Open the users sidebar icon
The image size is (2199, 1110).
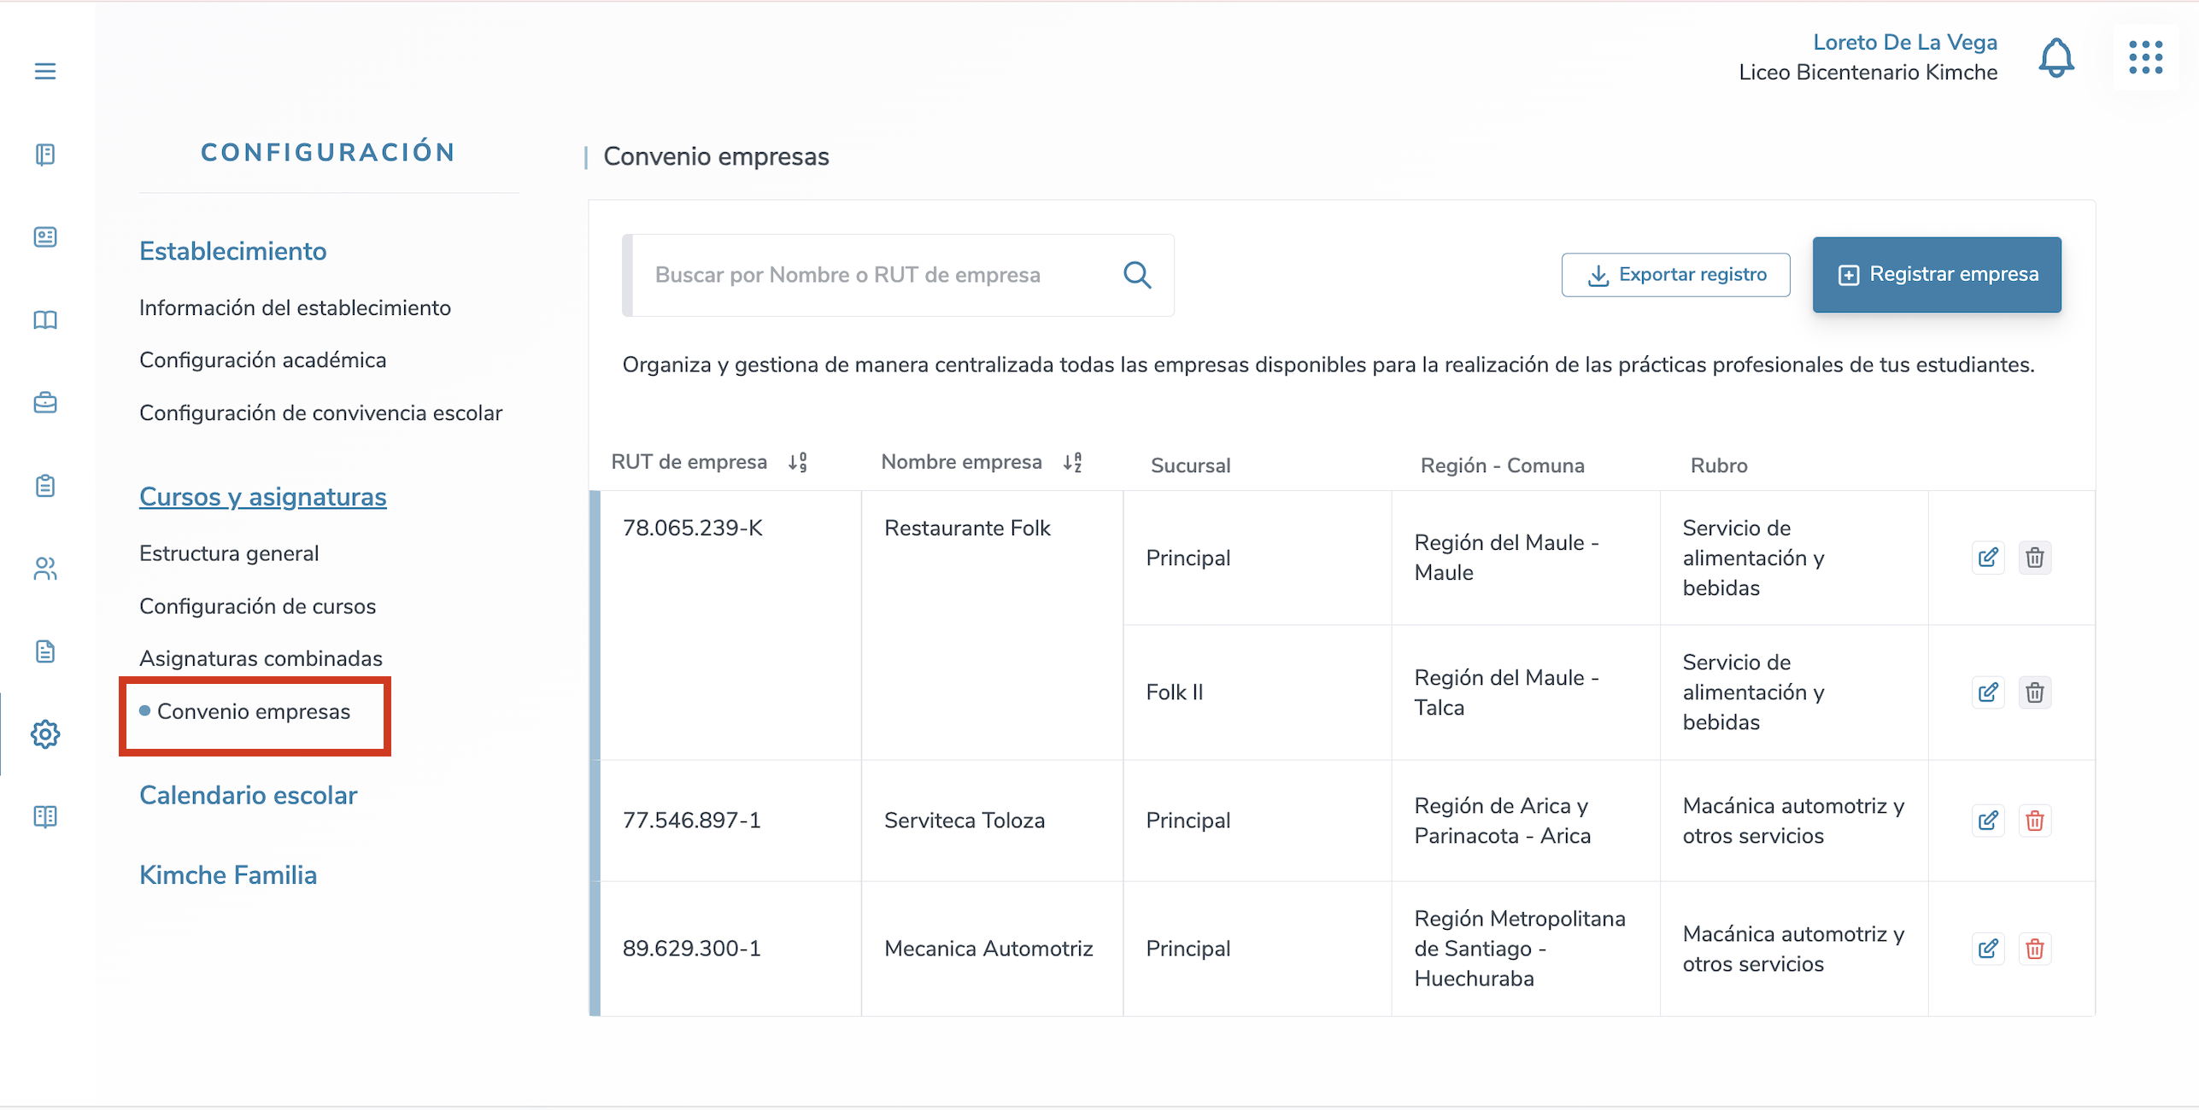click(45, 569)
